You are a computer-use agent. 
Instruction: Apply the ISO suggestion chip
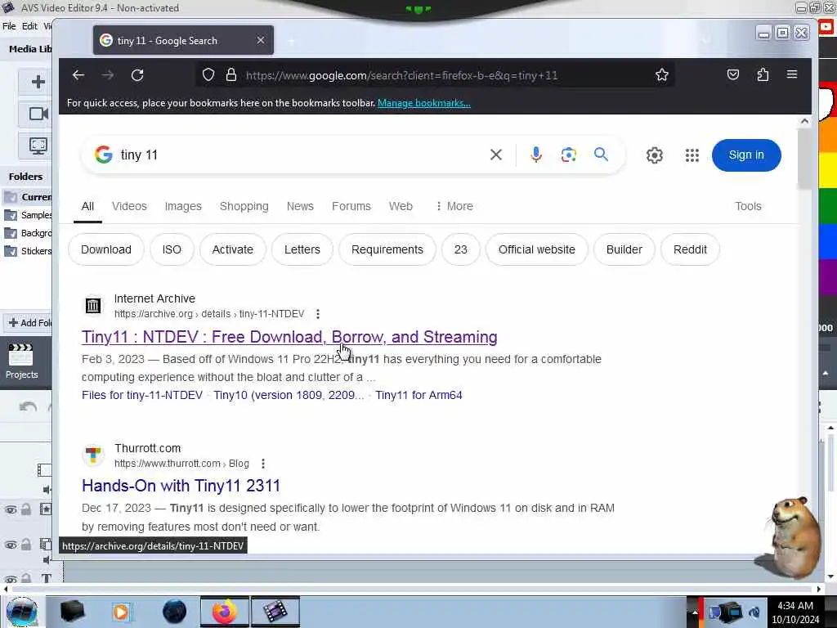point(172,249)
